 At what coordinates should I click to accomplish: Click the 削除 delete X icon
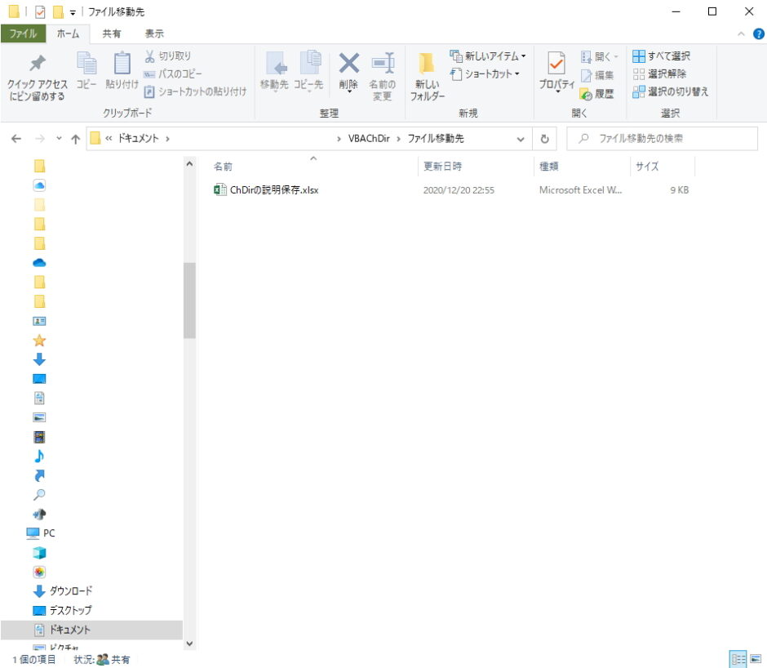(348, 64)
